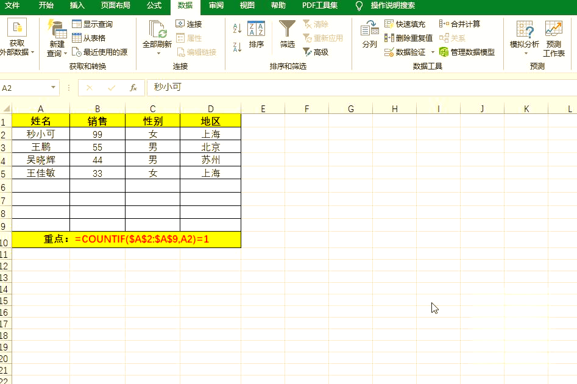
Task: Sort descending Z to A
Action: click(x=238, y=47)
